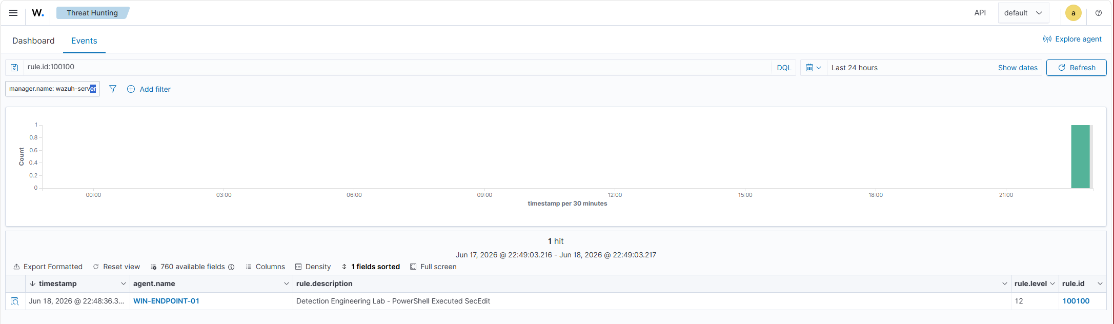Open the Columns selector
1114x324 pixels.
coord(265,267)
